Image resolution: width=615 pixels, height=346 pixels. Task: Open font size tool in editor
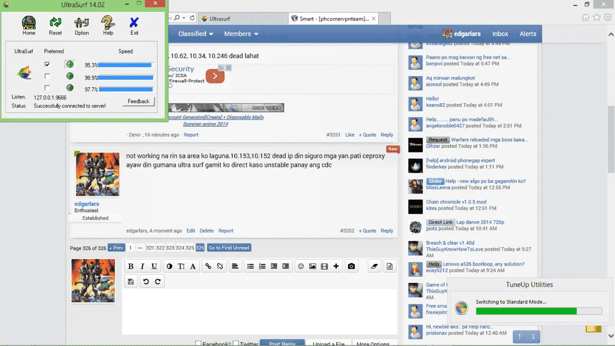[x=181, y=266]
